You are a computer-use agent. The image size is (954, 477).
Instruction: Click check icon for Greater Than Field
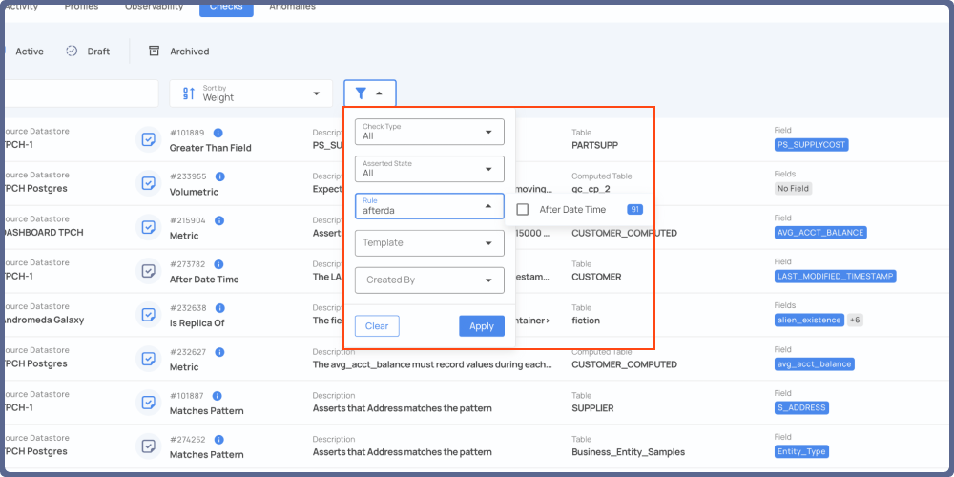(x=148, y=139)
